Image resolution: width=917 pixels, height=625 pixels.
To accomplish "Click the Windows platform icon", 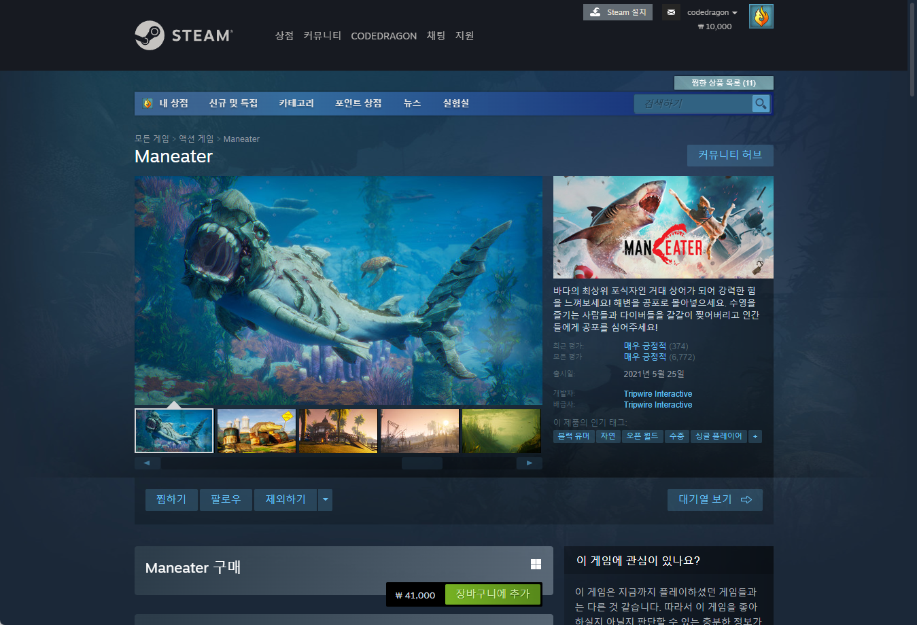I will coord(536,564).
